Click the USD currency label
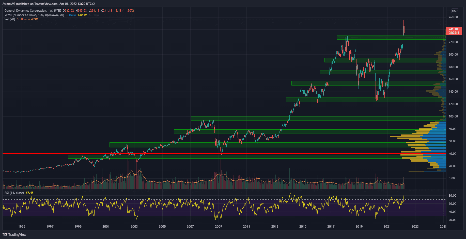Screen dimensions: 466x239 455,11
